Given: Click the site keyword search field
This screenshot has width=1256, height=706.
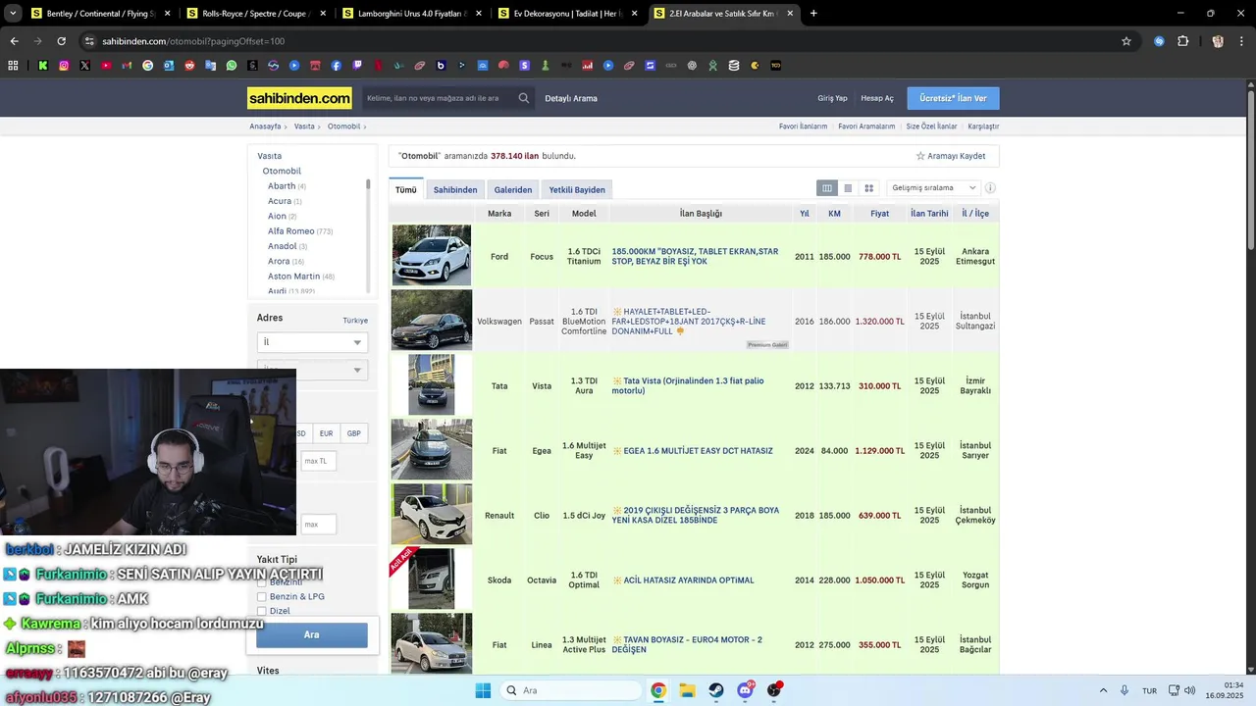Looking at the screenshot, I should (439, 98).
